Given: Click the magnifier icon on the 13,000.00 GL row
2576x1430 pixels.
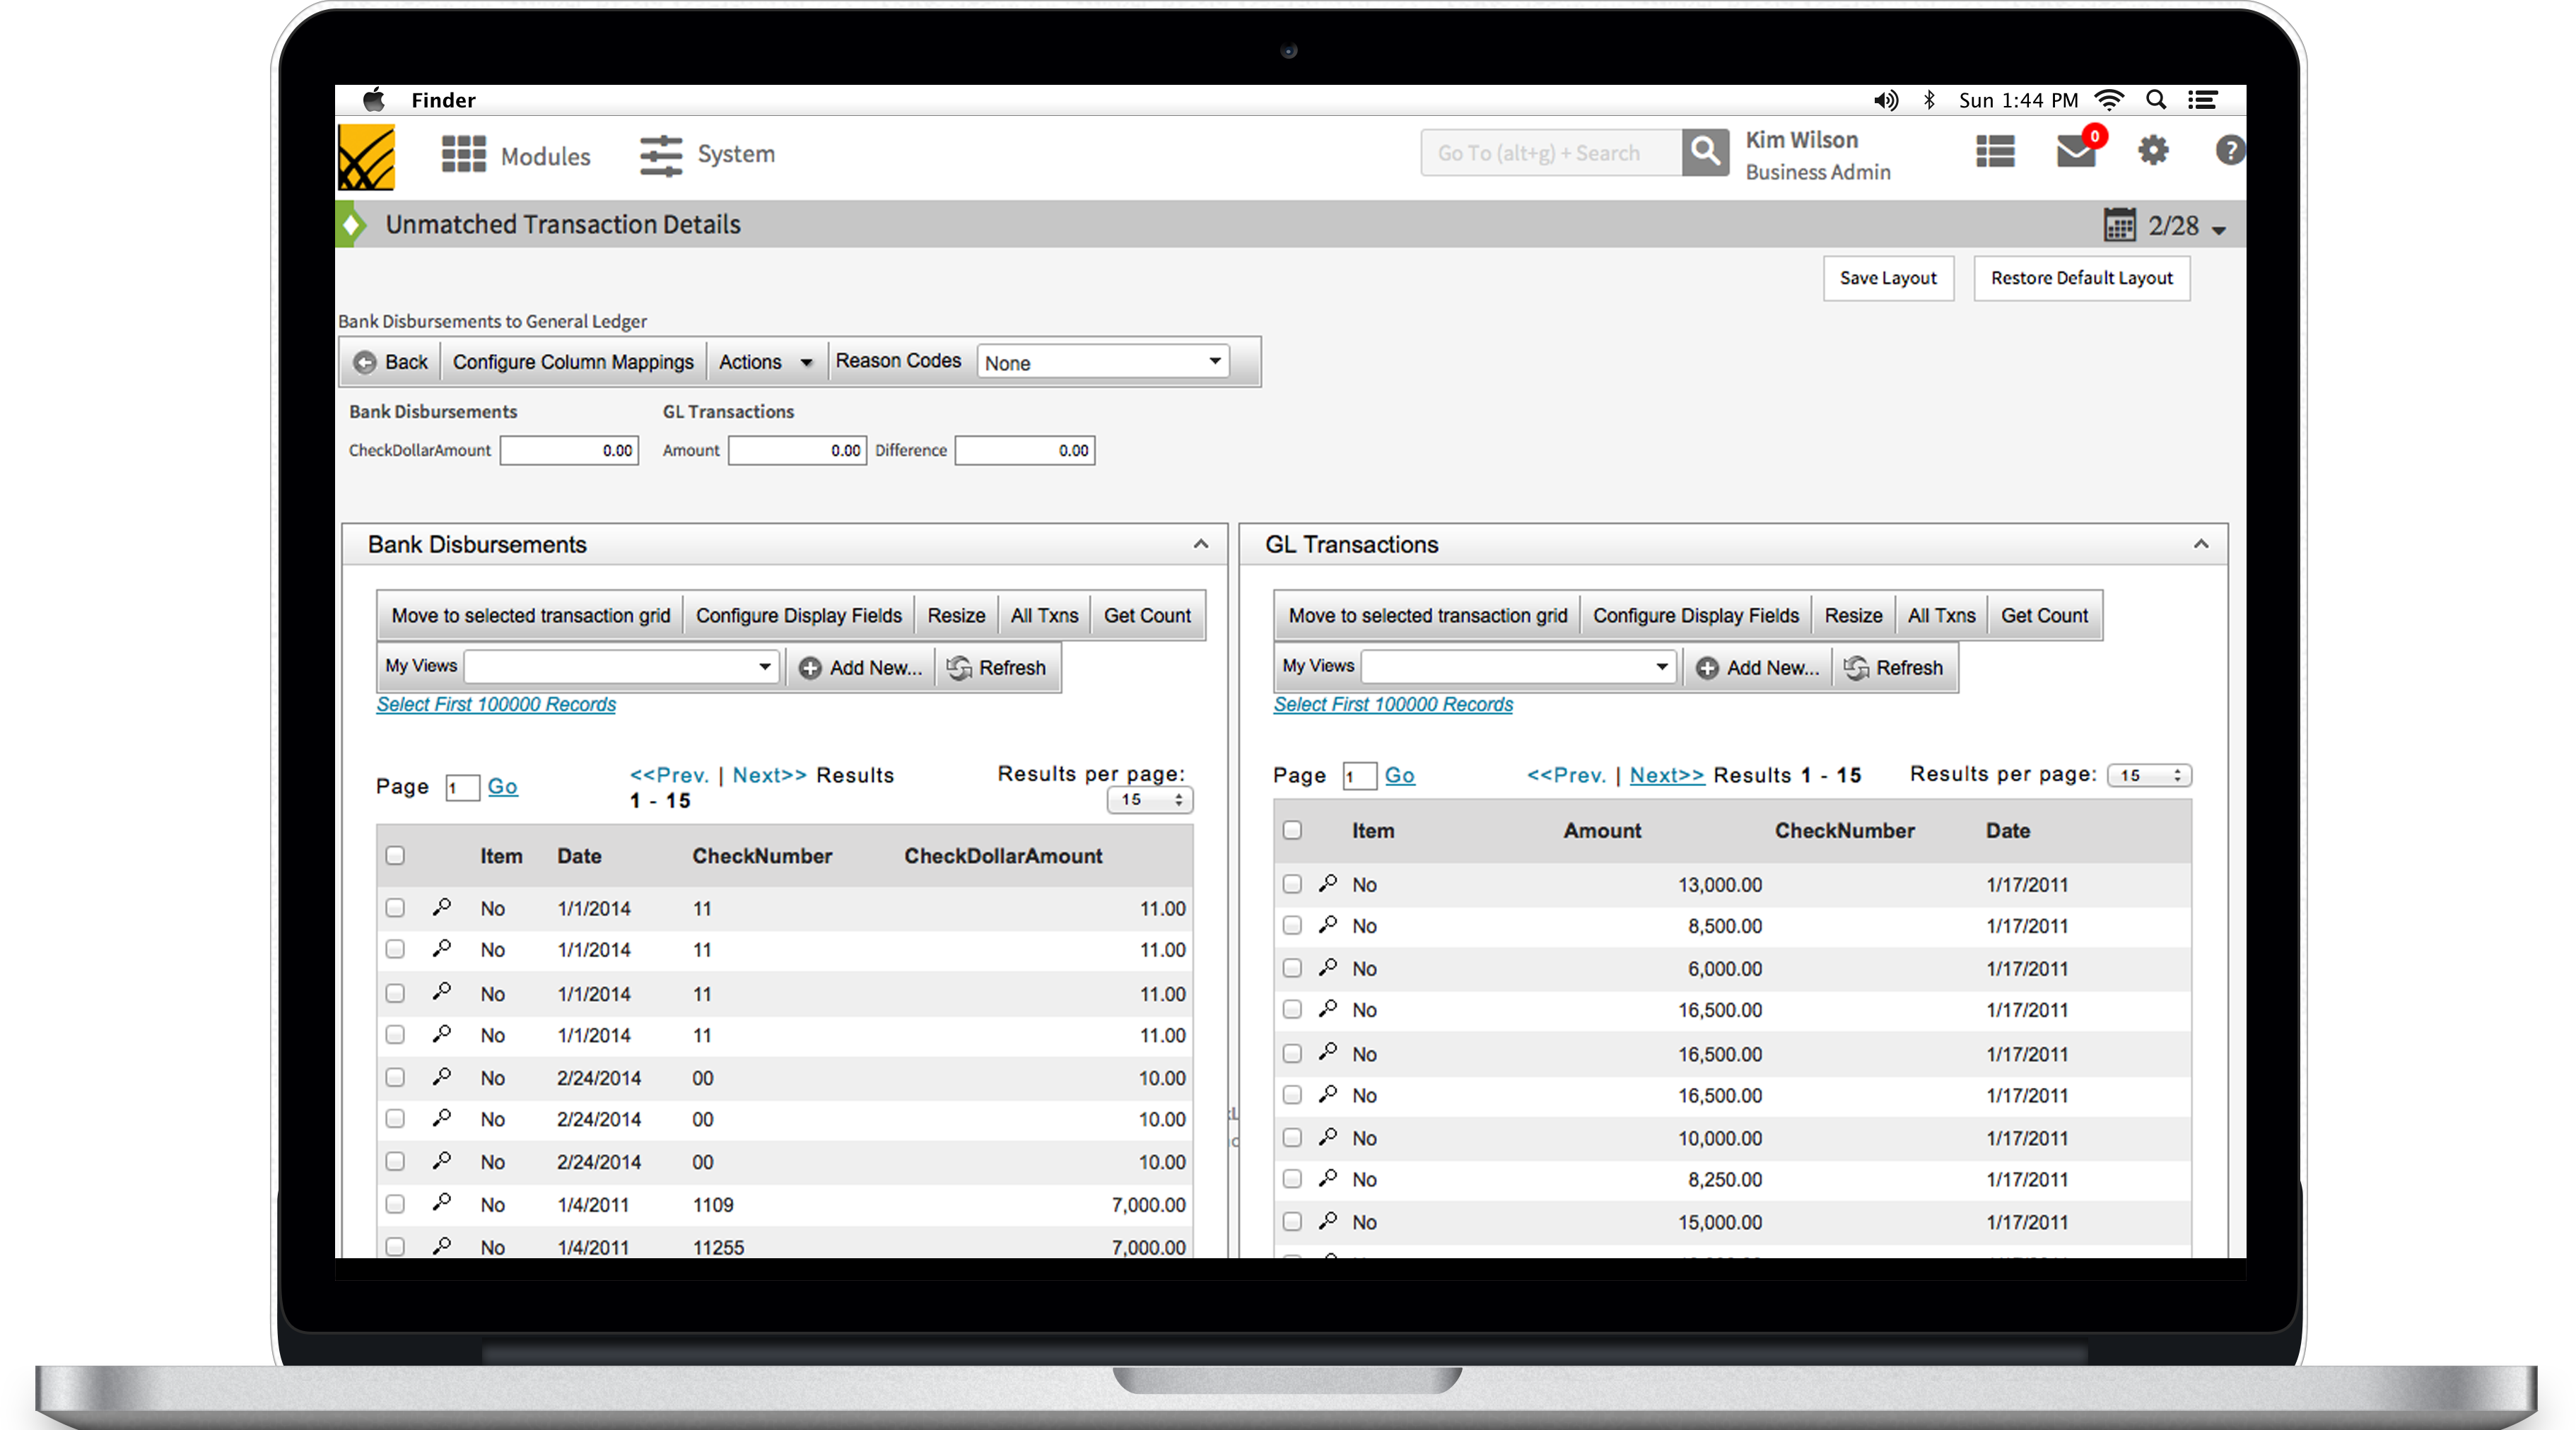Looking at the screenshot, I should coord(1328,884).
